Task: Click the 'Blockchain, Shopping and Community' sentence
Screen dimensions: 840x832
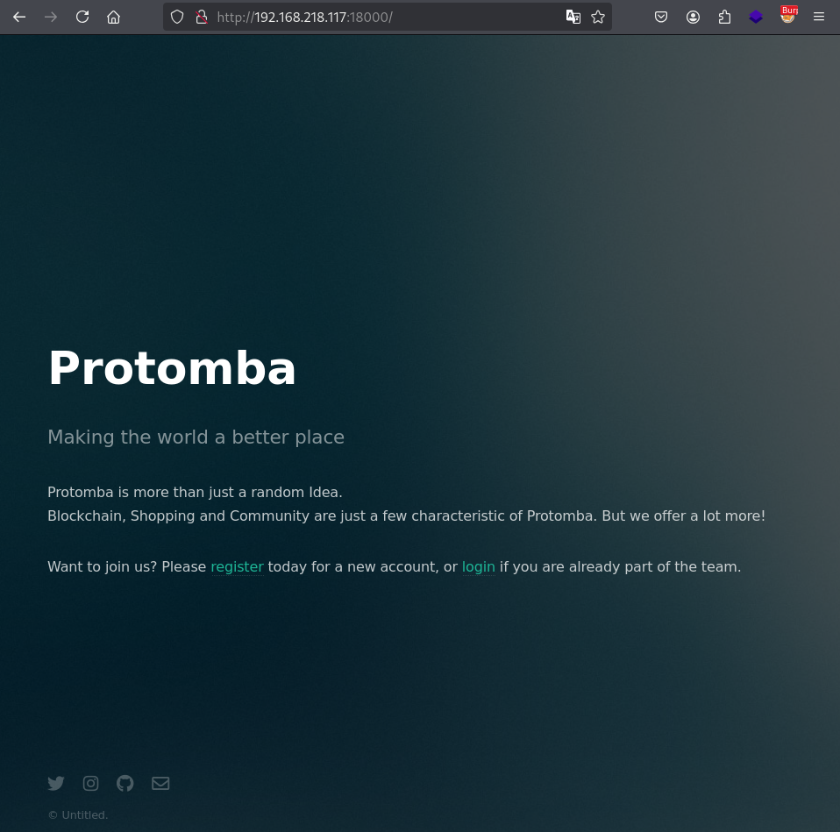Action: tap(407, 516)
